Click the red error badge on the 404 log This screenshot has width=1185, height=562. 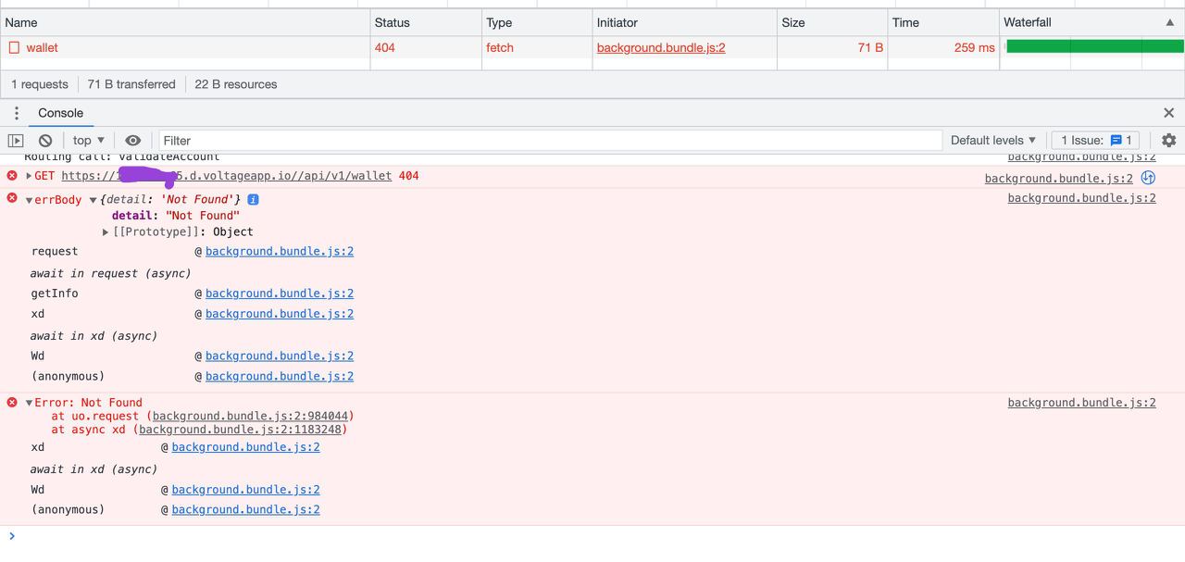(x=10, y=175)
